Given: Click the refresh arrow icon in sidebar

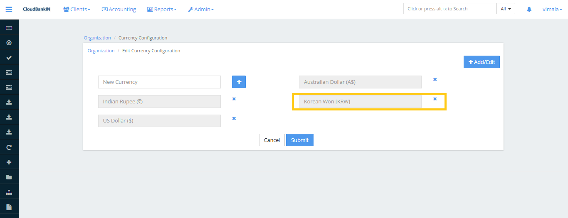Looking at the screenshot, I should [x=9, y=147].
